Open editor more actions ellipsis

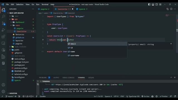coord(175,9)
